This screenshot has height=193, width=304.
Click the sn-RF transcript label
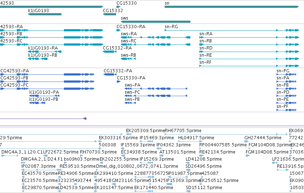(x=205, y=62)
